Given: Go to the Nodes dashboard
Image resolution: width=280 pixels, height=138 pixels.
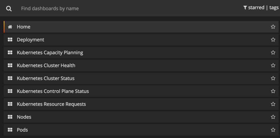Looking at the screenshot, I should [24, 117].
